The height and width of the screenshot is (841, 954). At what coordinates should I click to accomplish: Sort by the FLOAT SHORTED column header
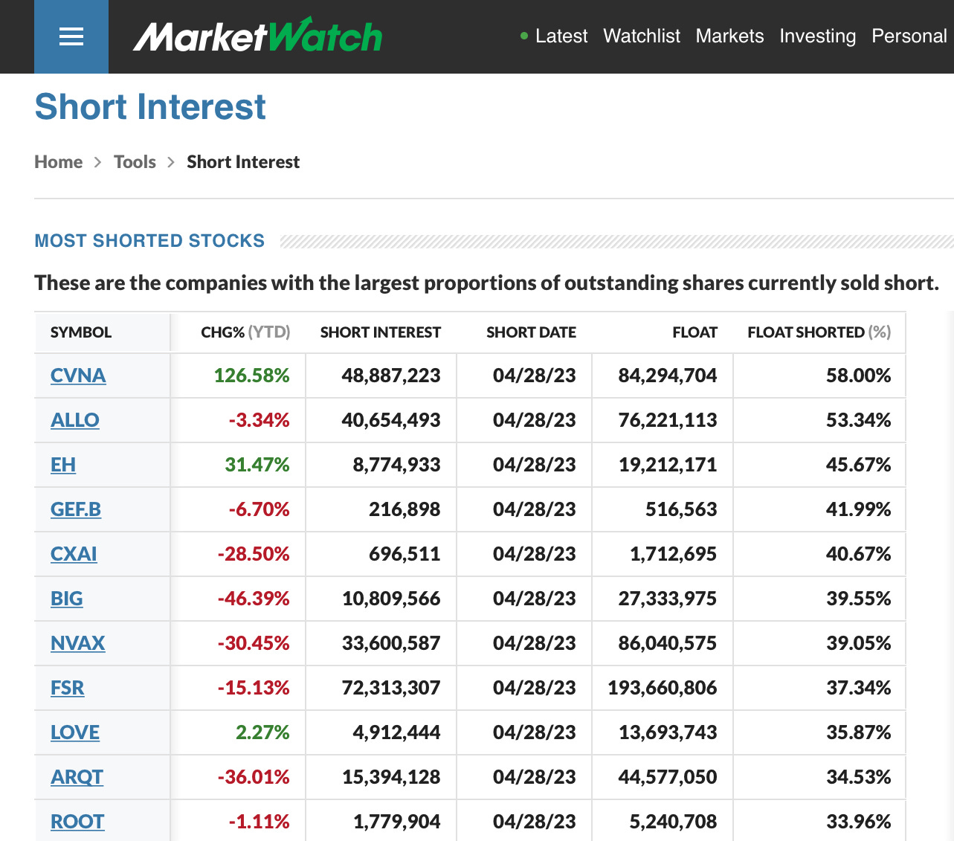(x=817, y=332)
